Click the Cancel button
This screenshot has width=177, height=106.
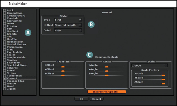(x=97, y=99)
